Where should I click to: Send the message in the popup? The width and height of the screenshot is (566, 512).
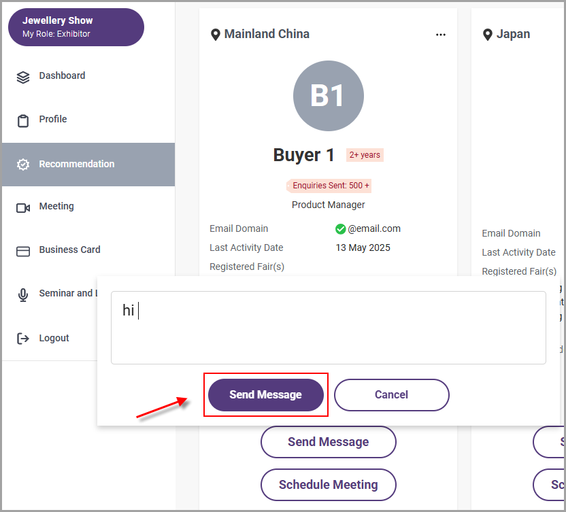tap(266, 395)
